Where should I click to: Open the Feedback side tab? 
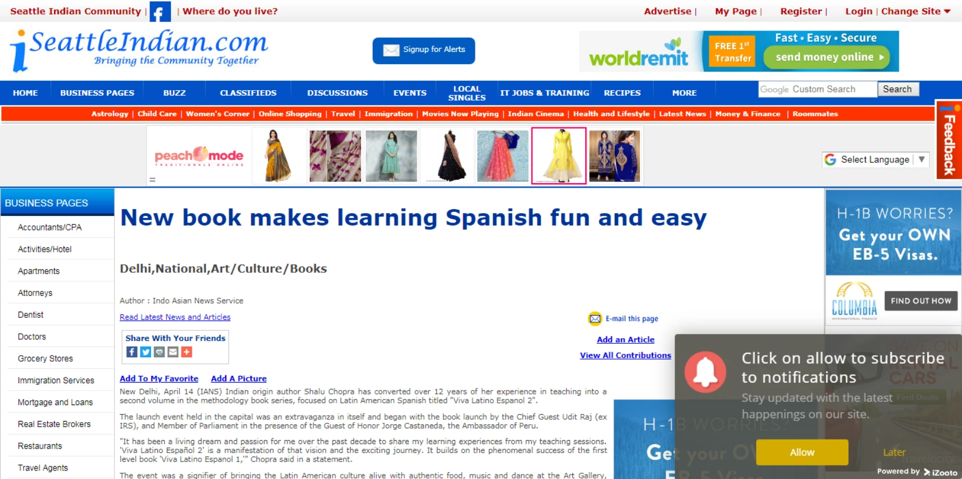(x=948, y=141)
